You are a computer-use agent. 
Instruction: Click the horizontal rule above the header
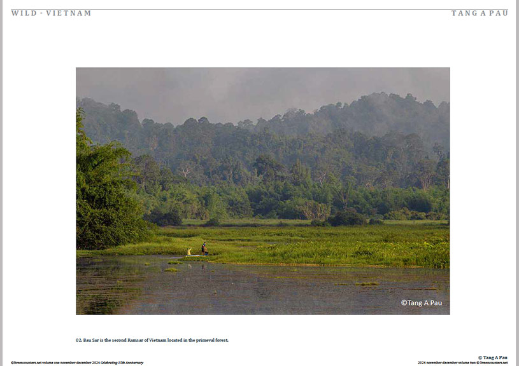click(260, 9)
